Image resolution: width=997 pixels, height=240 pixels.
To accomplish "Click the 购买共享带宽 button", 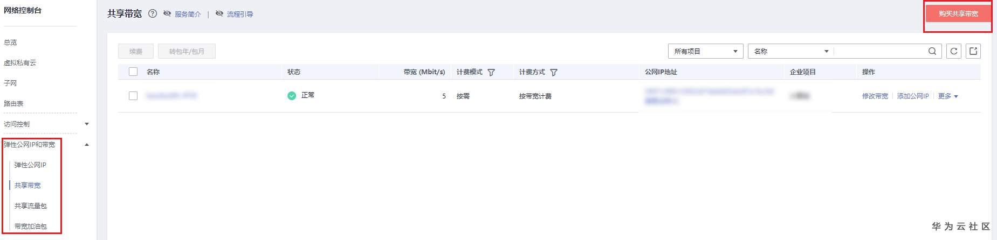I will pos(958,14).
